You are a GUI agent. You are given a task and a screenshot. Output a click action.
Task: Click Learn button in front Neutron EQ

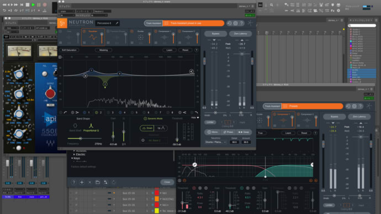click(170, 50)
